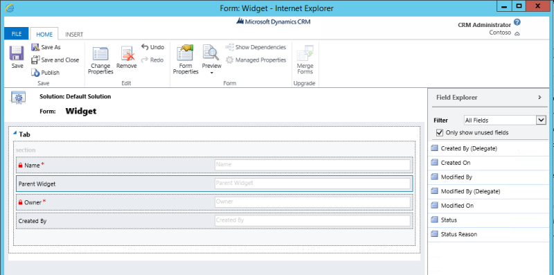Screen dimensions: 554x275
Task: Click Managed Properties gear icon
Action: point(230,60)
